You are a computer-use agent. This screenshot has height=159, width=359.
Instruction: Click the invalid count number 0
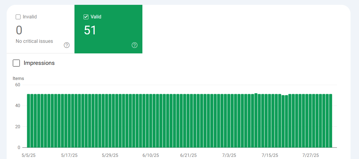coord(19,30)
